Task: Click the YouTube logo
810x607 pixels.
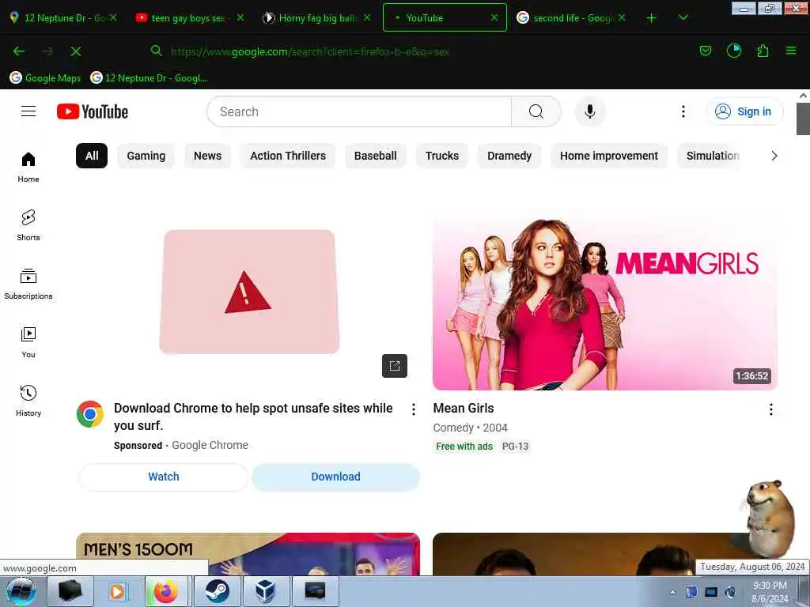Action: point(93,111)
